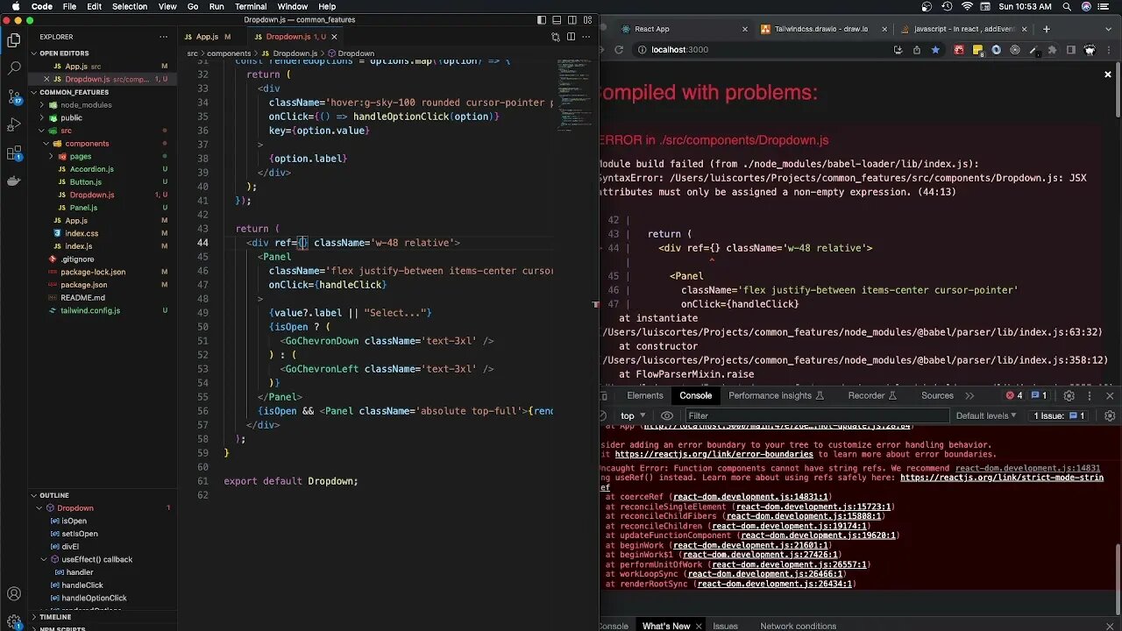This screenshot has width=1122, height=631.
Task: Open Run and Debug view
Action: 14,124
